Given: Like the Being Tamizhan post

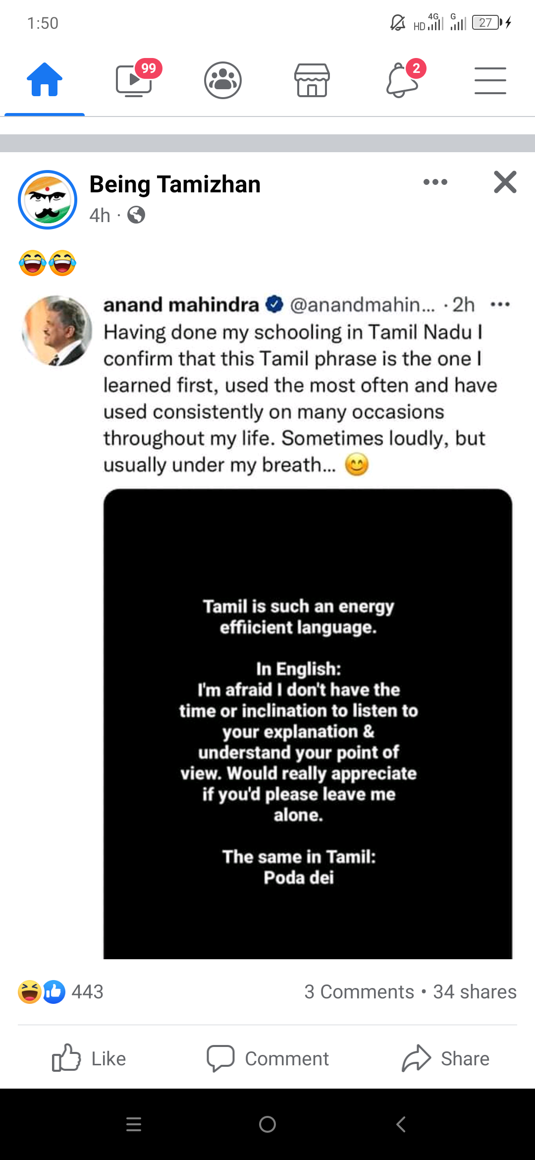Looking at the screenshot, I should [x=89, y=1058].
